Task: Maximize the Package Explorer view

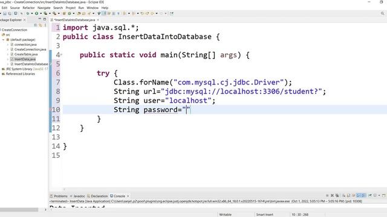Action: [x=45, y=19]
